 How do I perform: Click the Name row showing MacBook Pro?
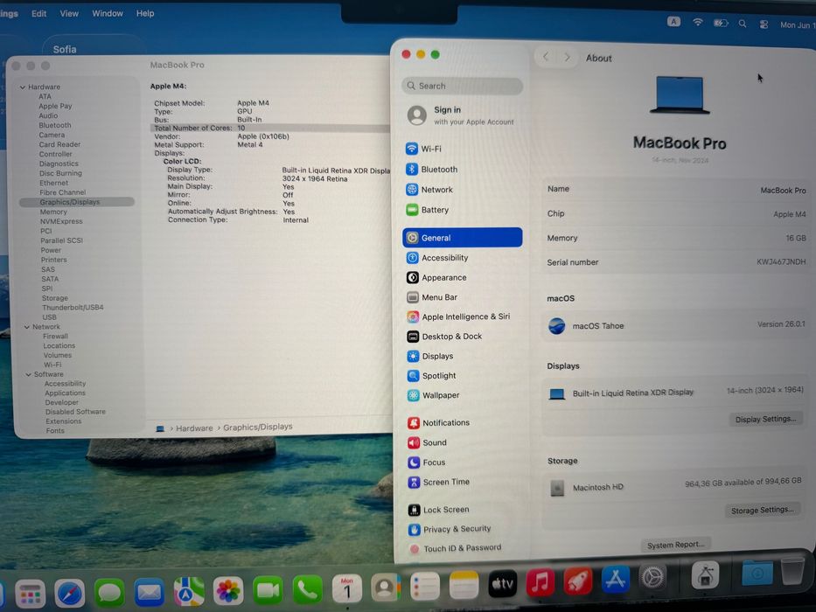(676, 190)
